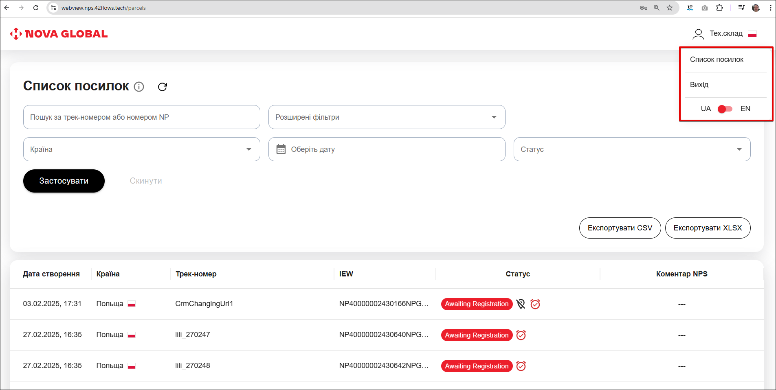The image size is (776, 390).
Task: Click the Nova Global logo
Action: (x=59, y=34)
